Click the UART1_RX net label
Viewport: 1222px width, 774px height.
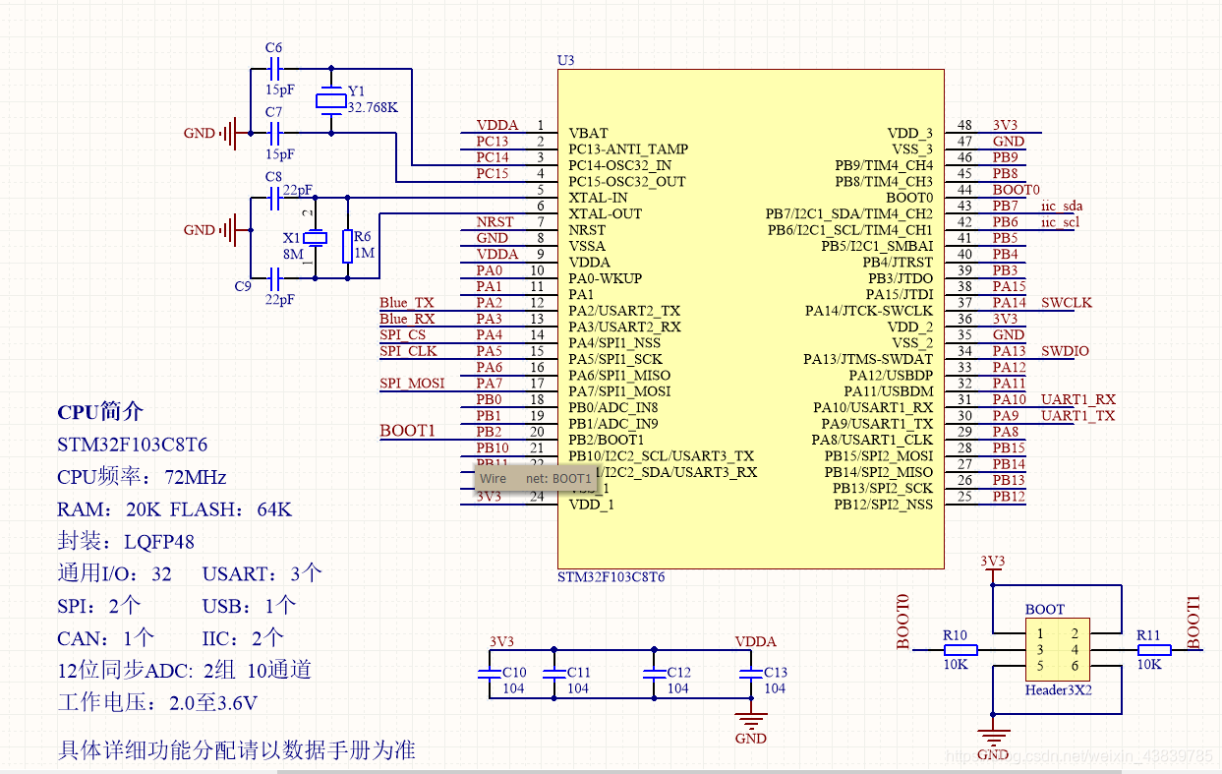[1078, 399]
